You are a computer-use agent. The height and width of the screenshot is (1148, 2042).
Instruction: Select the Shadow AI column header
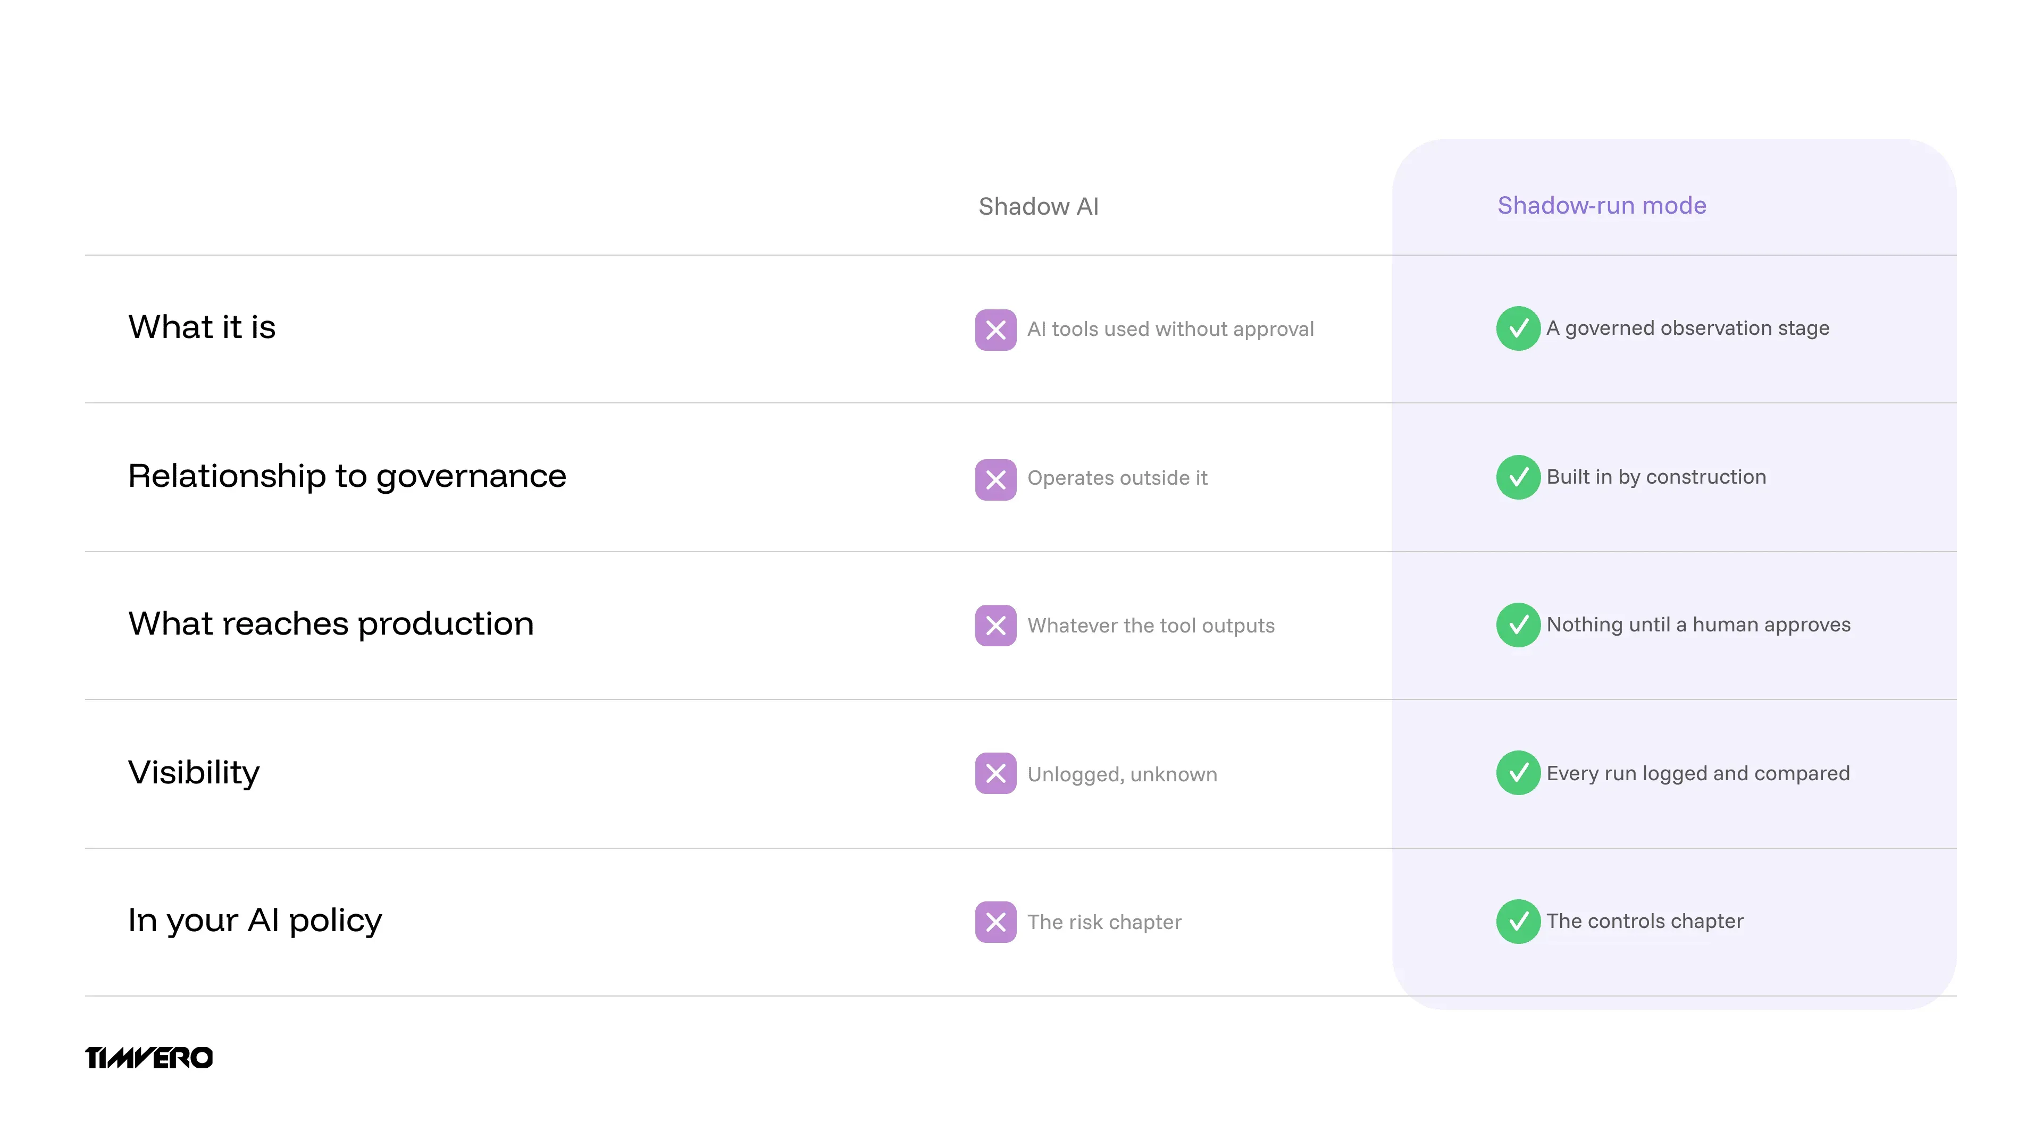(x=1039, y=207)
